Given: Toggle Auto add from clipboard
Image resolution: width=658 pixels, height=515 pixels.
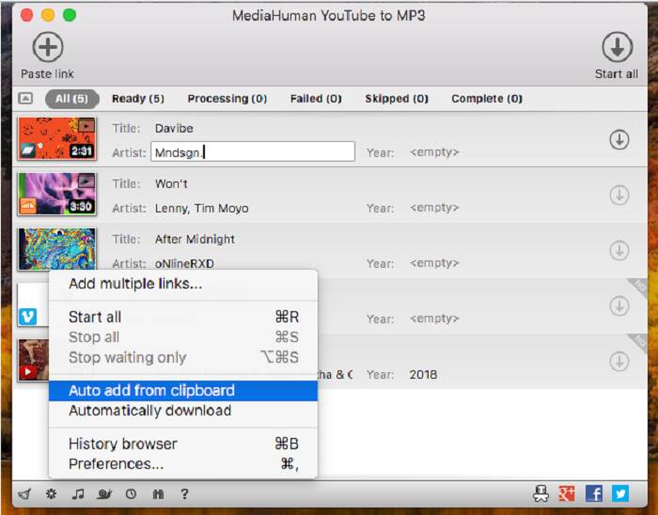Looking at the screenshot, I should point(183,390).
